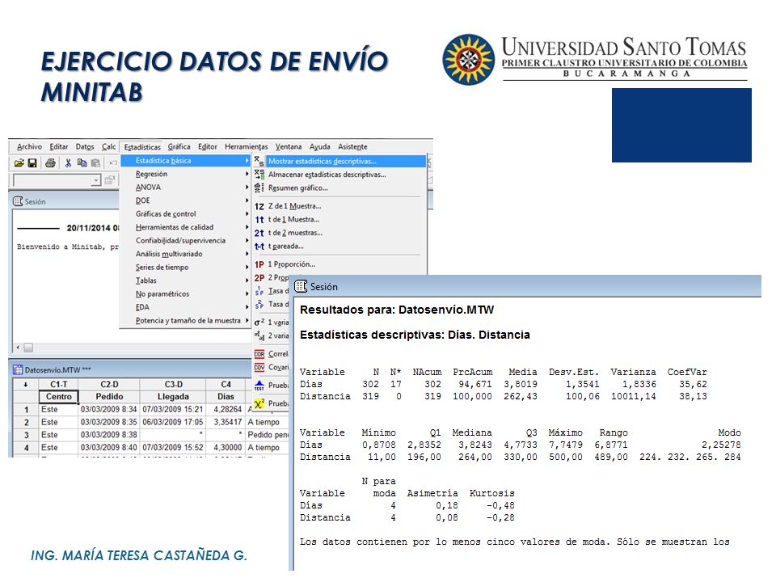Screen dimensions: 776x582
Task: Click the sigma-squared 1 variance icon
Action: pyautogui.click(x=259, y=323)
